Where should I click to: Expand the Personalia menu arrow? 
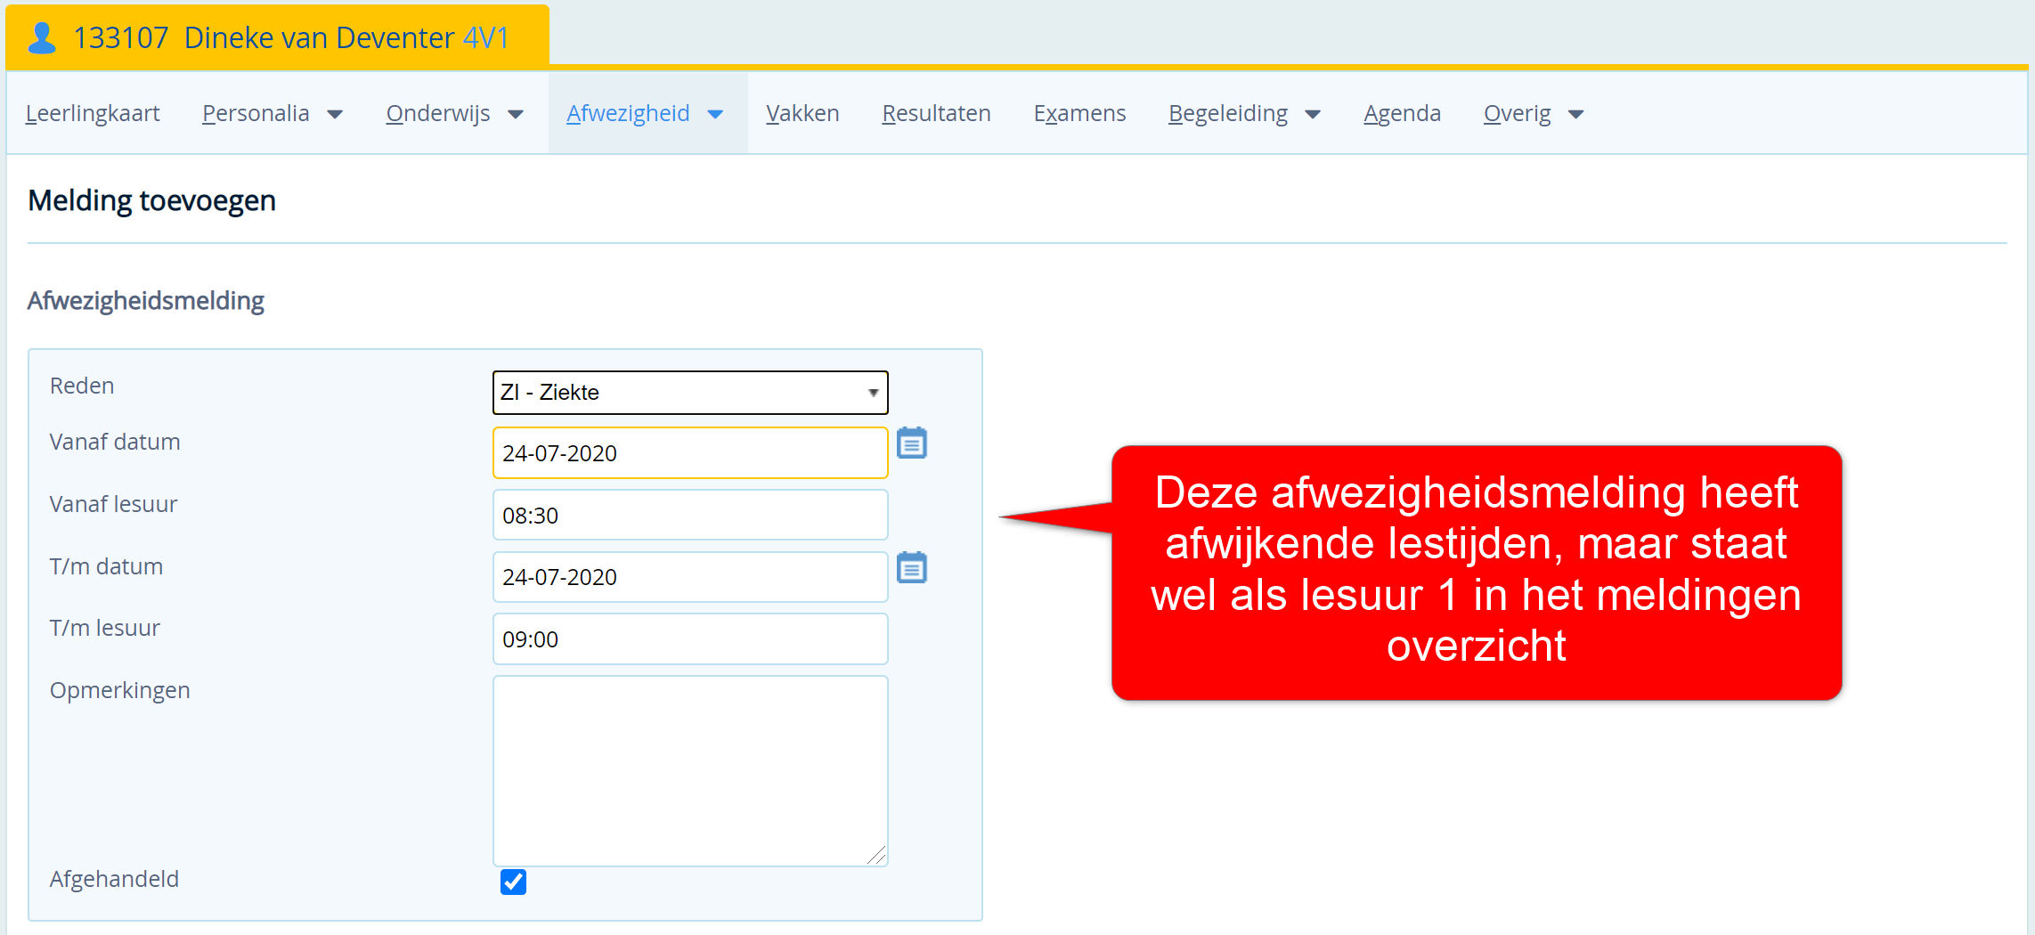335,115
